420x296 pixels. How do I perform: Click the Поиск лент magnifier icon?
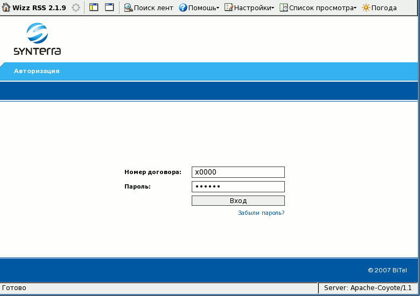(128, 8)
